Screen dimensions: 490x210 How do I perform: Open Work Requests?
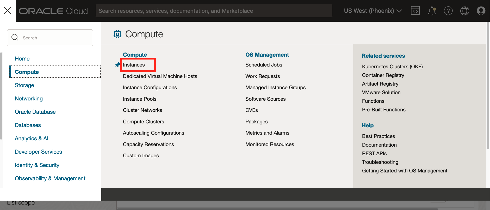[263, 76]
